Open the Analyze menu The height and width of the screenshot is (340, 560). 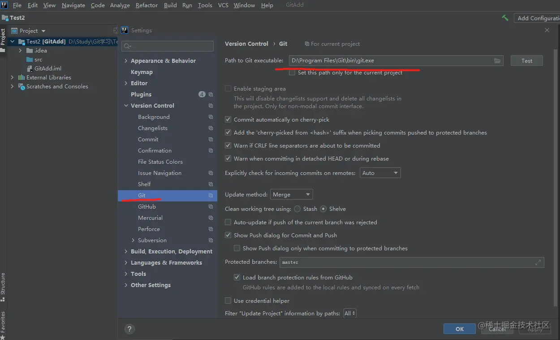pos(120,5)
